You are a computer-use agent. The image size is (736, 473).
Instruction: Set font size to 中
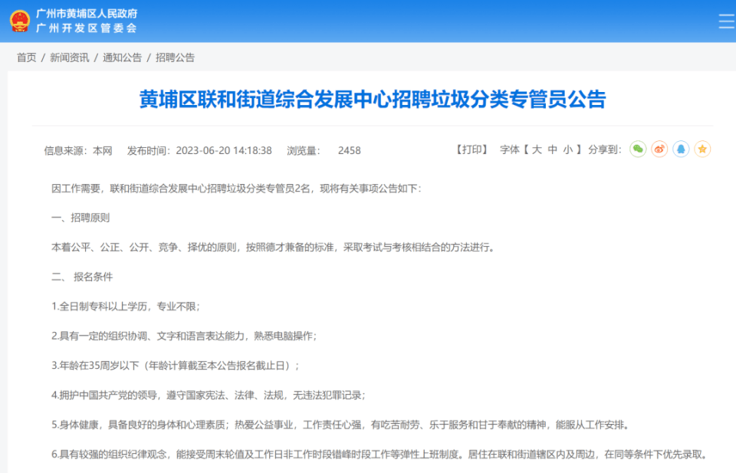coord(553,149)
